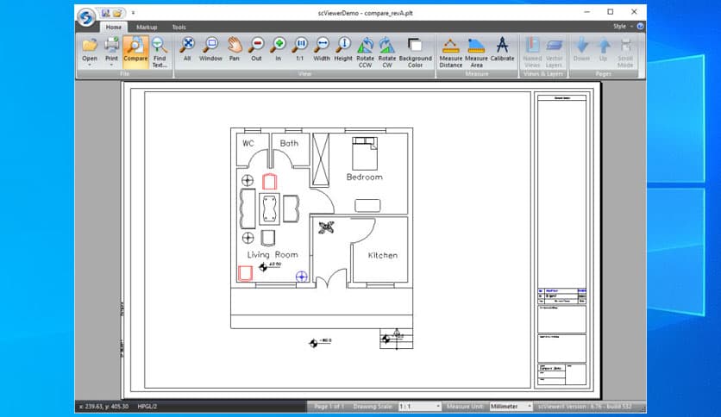Go Up one page

(604, 49)
